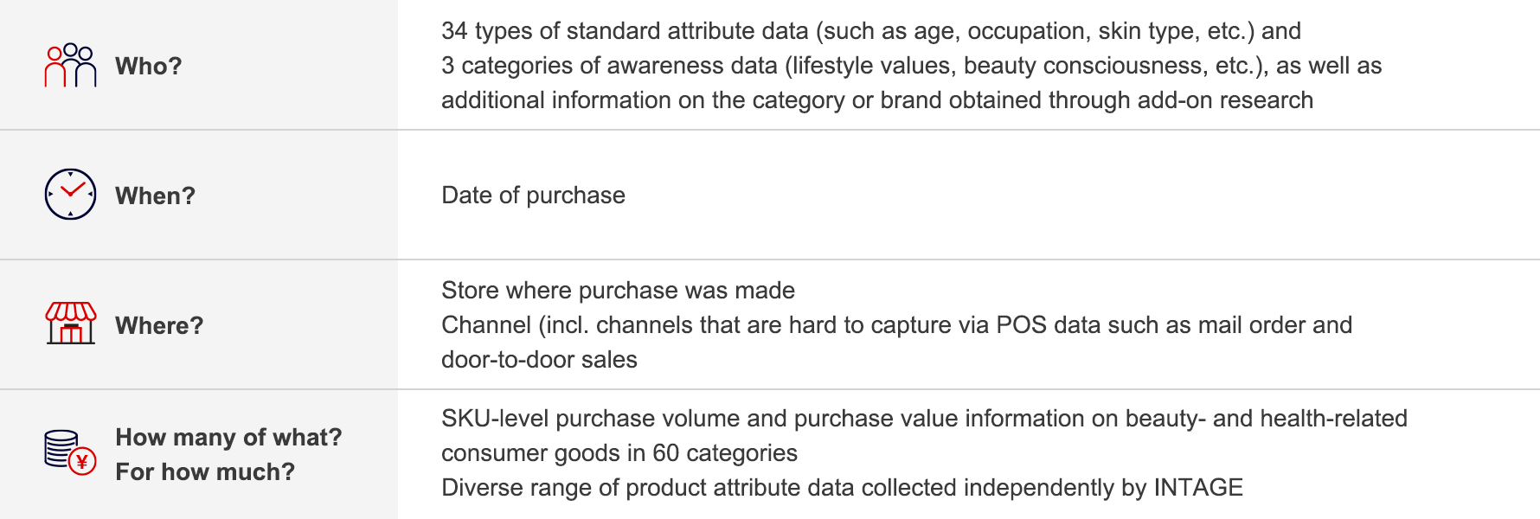Select the 'When?' heading
This screenshot has height=519, width=1540.
click(x=156, y=195)
